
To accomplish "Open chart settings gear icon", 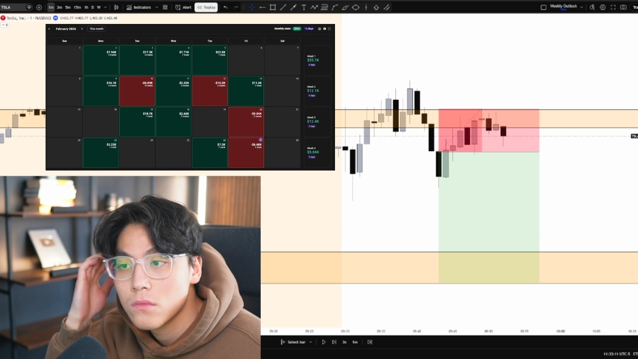I will click(603, 7).
